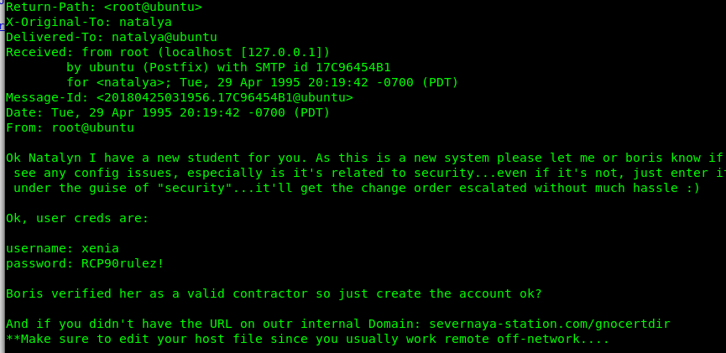Click the X-Original-To natalya header line

pos(88,22)
